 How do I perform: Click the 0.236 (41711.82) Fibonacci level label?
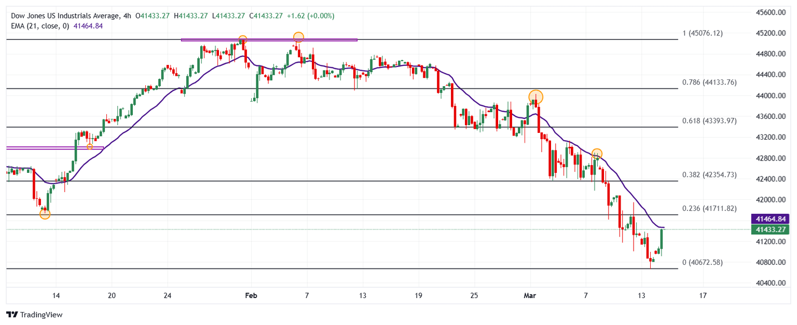[709, 208]
